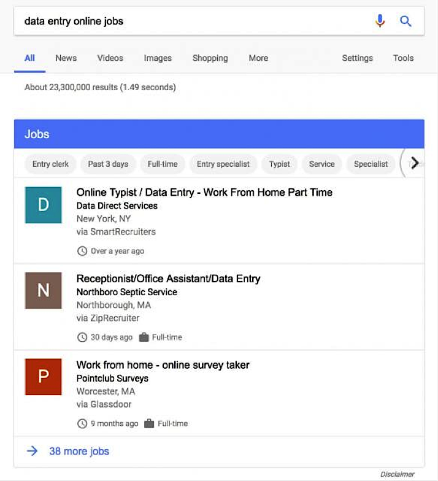The width and height of the screenshot is (438, 481).
Task: Switch to the Videos tab
Action: (x=110, y=58)
